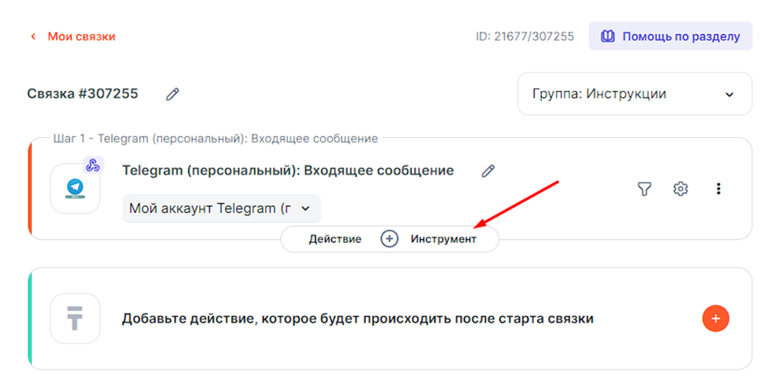Image resolution: width=767 pixels, height=385 pixels.
Task: Click the Telegram app icon in step 1
Action: click(x=75, y=188)
